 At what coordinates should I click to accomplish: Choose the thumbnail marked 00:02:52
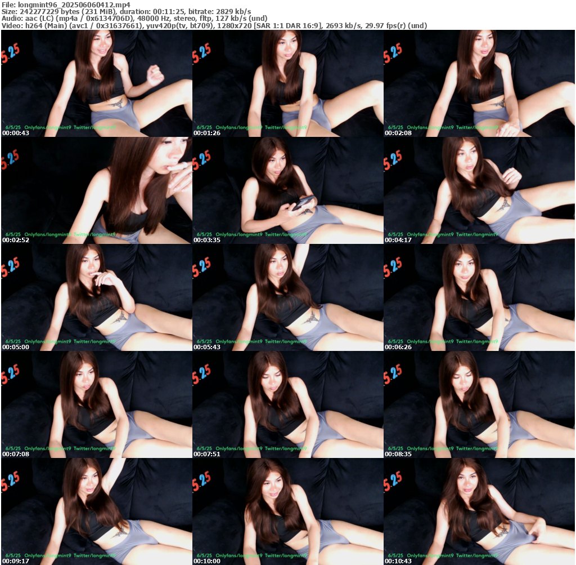click(96, 190)
